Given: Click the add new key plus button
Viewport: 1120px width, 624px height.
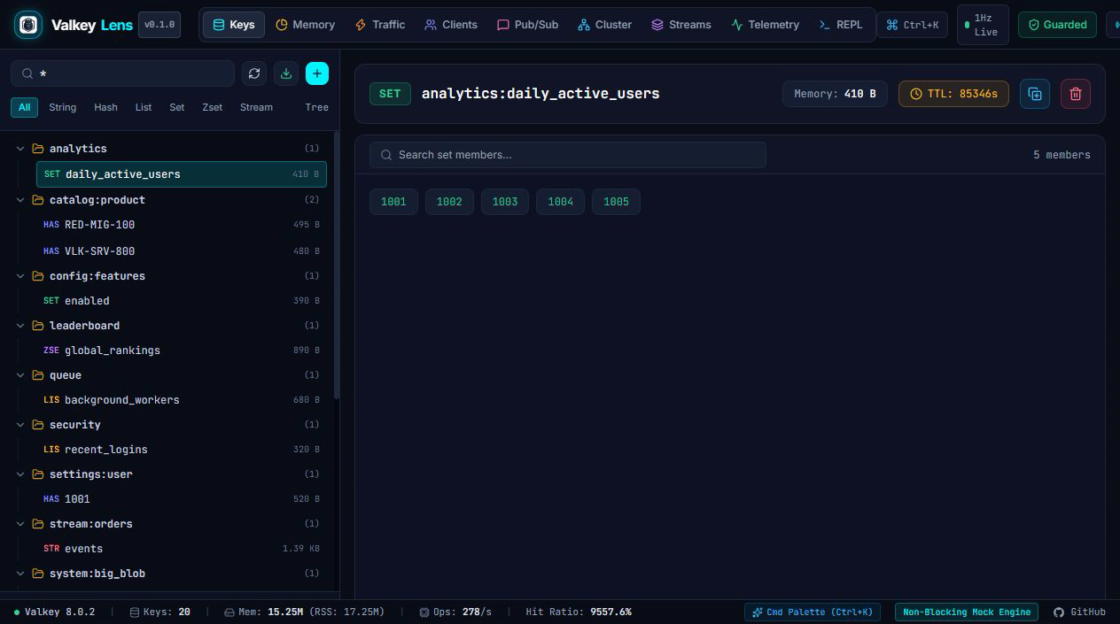Looking at the screenshot, I should [x=317, y=73].
